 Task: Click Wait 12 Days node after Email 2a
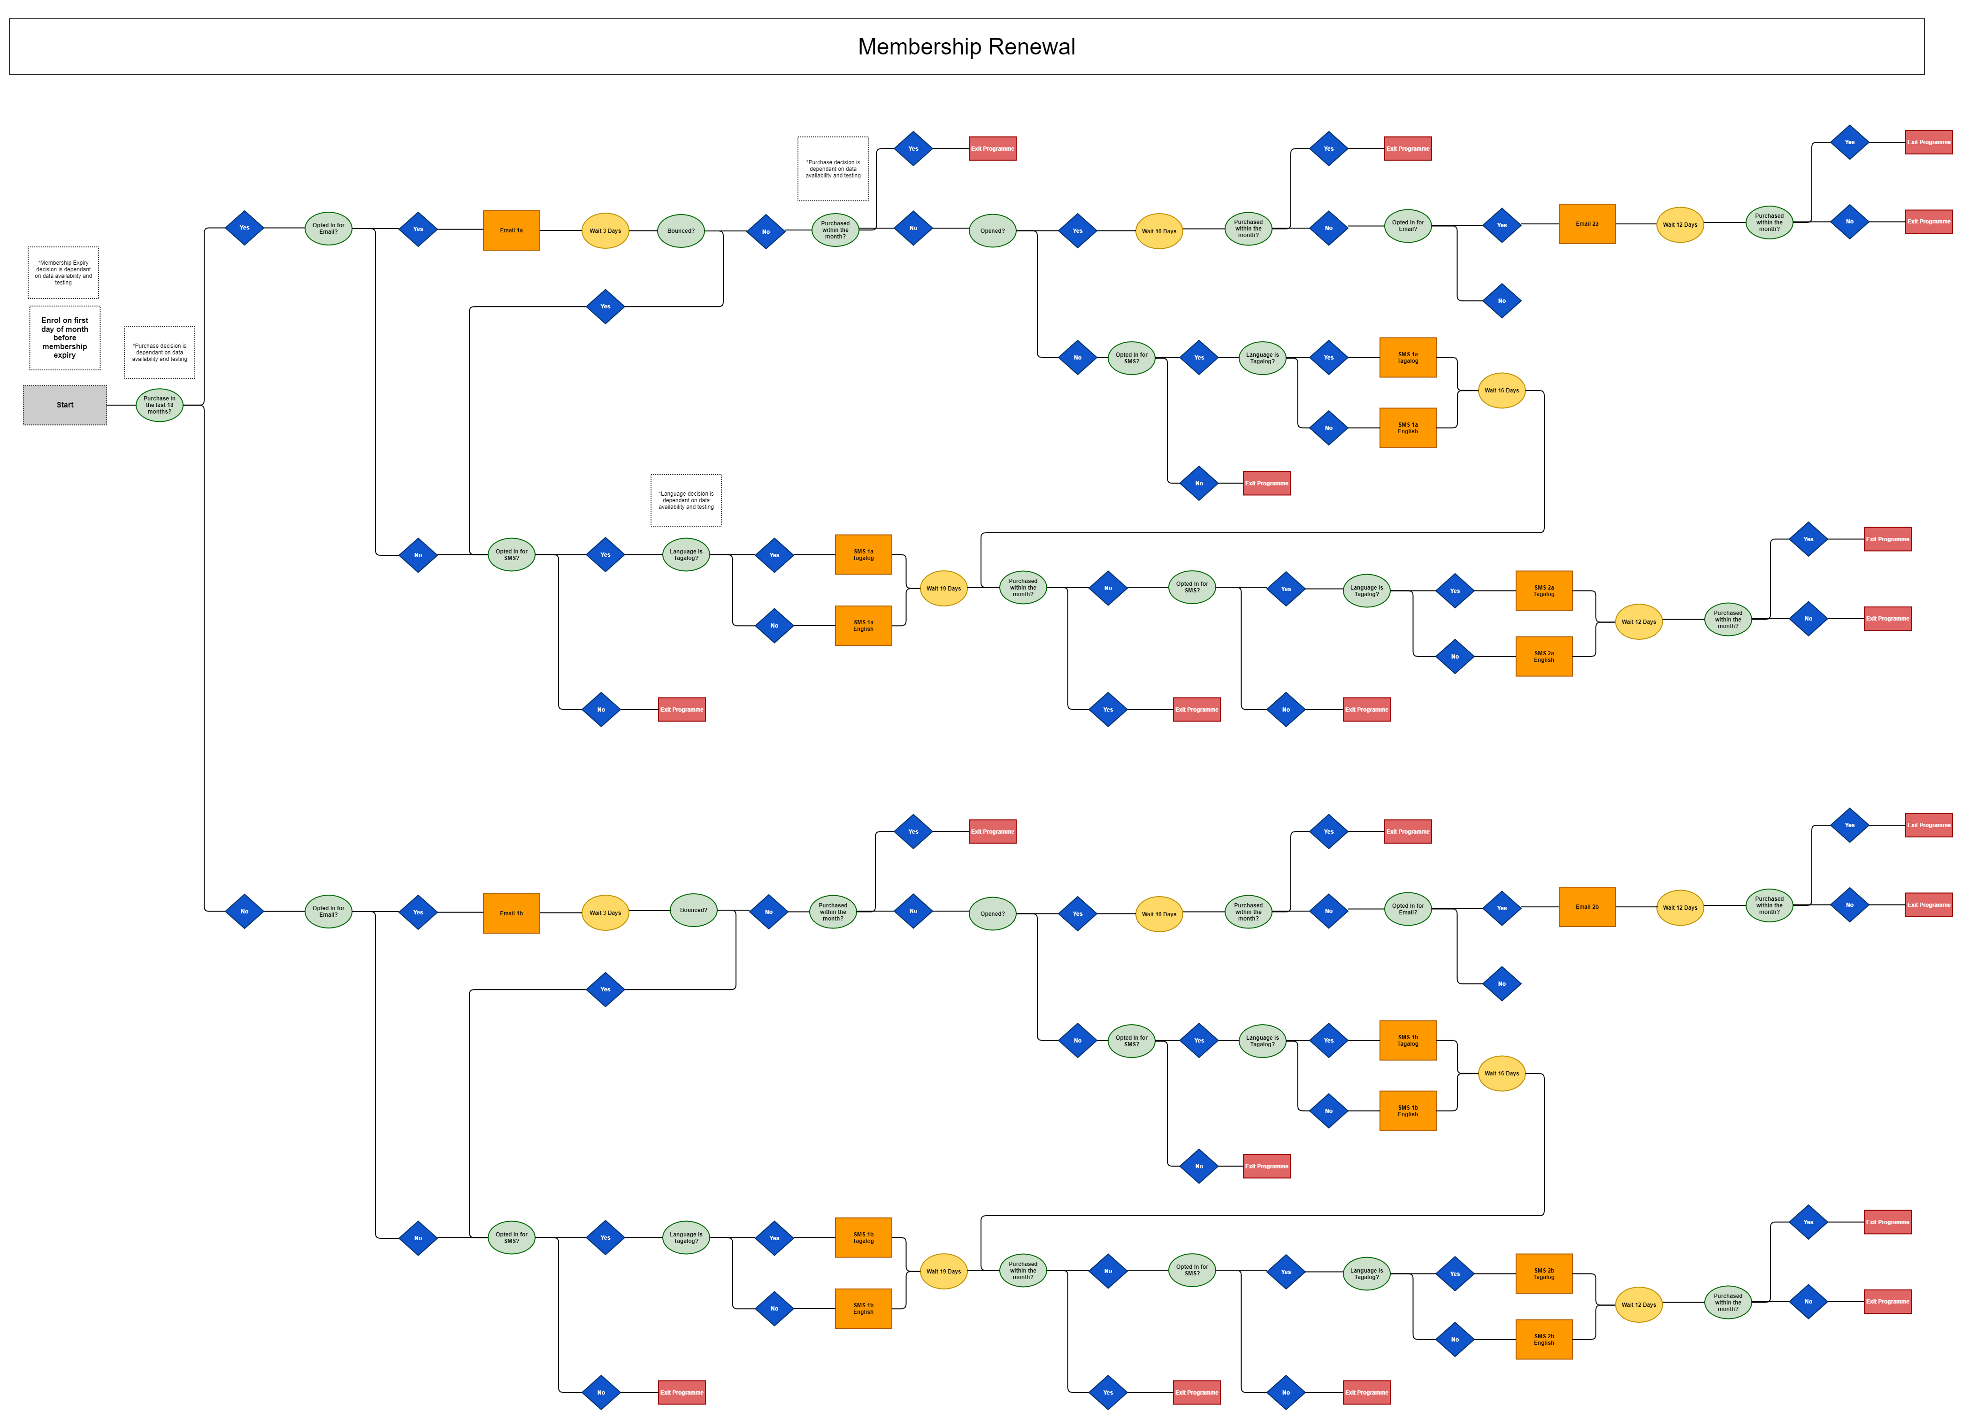click(1679, 225)
